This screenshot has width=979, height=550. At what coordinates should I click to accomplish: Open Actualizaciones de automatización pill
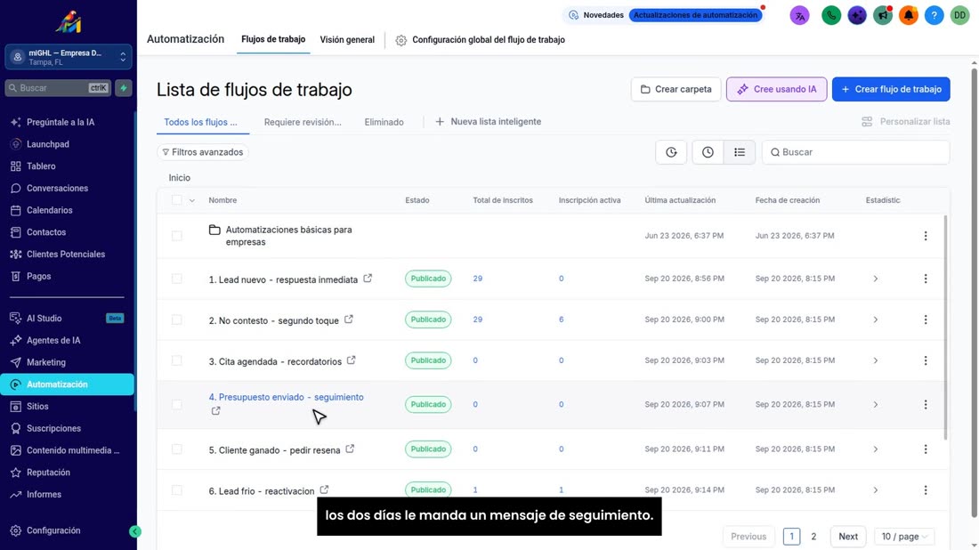pyautogui.click(x=696, y=15)
